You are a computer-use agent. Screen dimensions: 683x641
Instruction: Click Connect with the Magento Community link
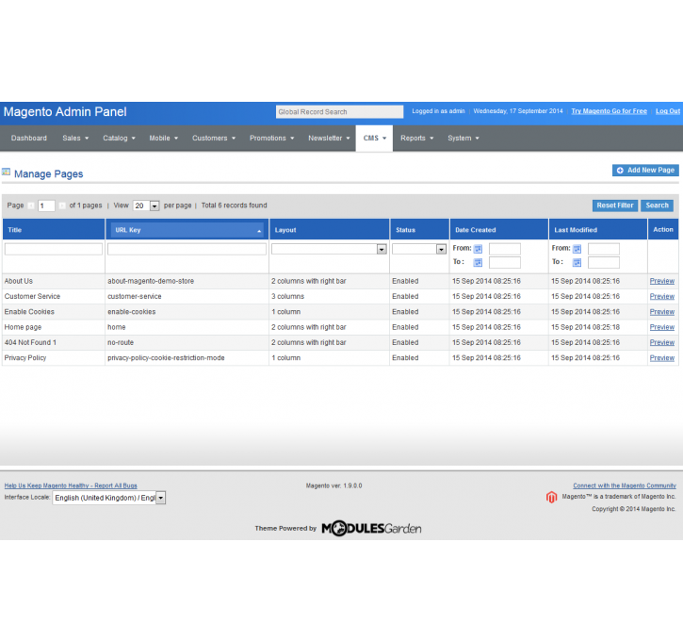point(625,485)
